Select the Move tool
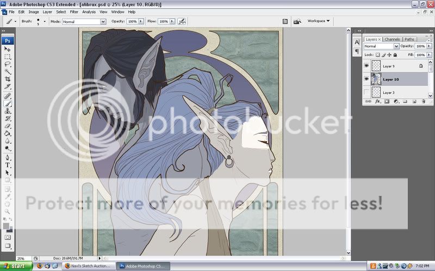Image resolution: width=435 pixels, height=271 pixels. click(8, 49)
